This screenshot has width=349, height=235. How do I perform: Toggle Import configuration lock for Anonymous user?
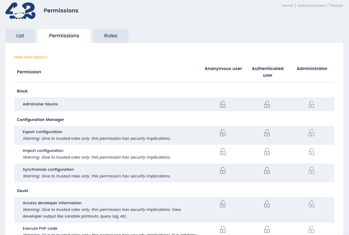[223, 152]
